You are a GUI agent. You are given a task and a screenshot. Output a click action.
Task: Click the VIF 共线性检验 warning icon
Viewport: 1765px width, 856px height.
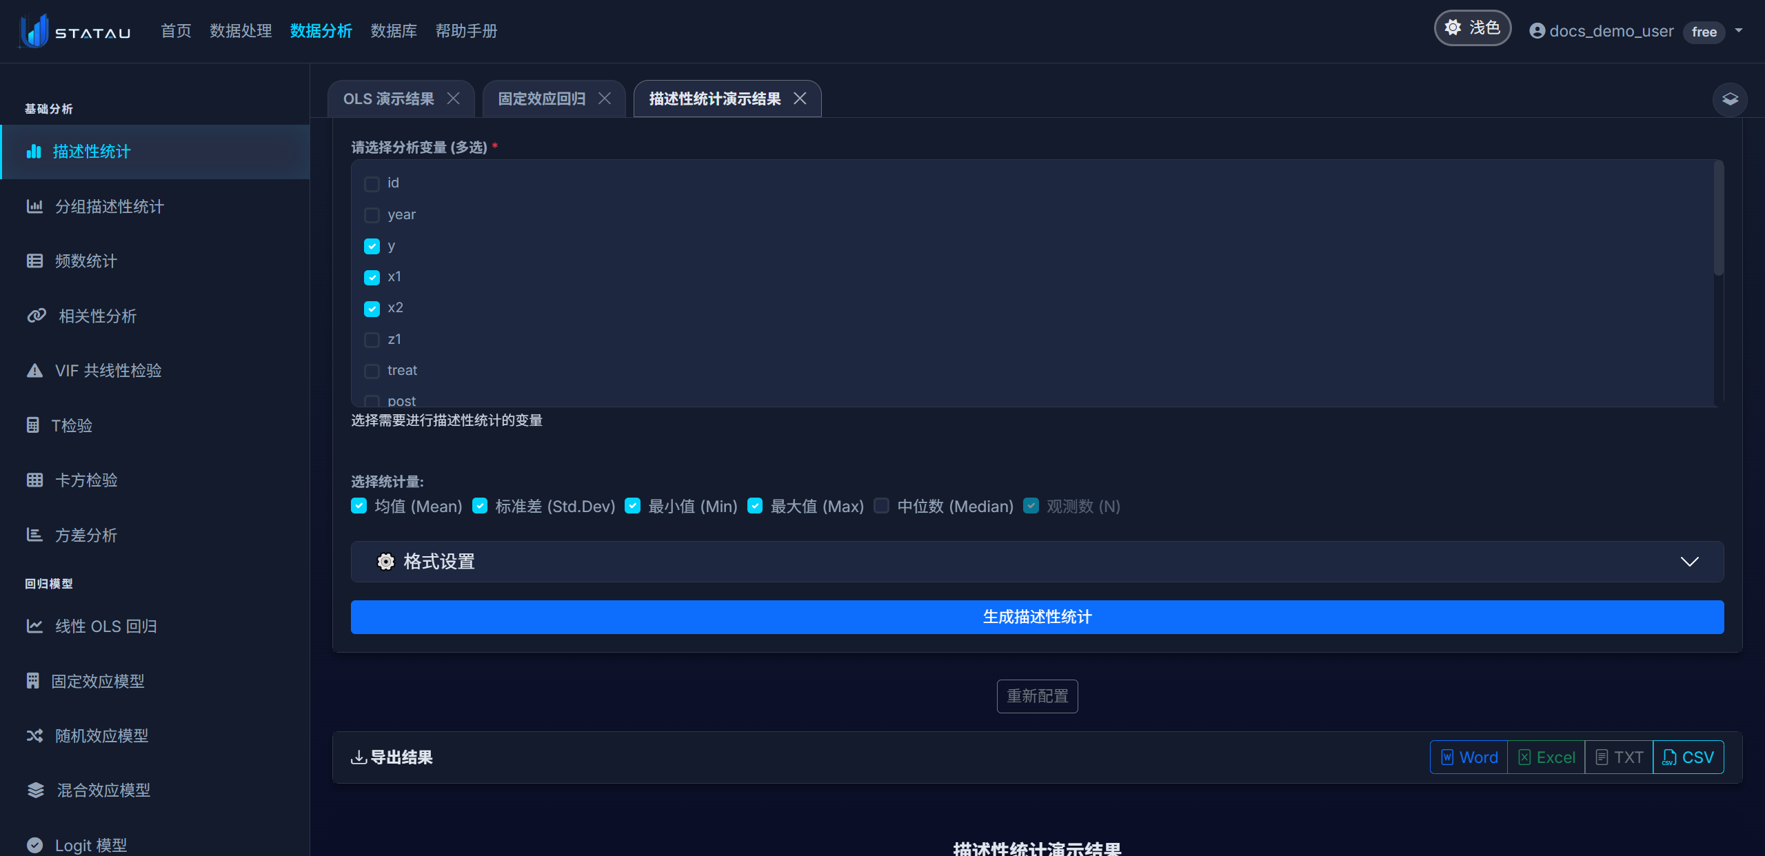[x=34, y=370]
